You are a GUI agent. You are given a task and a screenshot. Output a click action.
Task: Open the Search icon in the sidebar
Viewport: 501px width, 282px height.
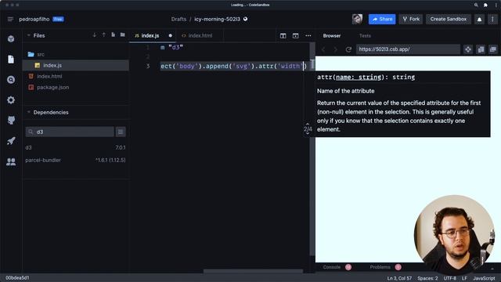pyautogui.click(x=11, y=80)
